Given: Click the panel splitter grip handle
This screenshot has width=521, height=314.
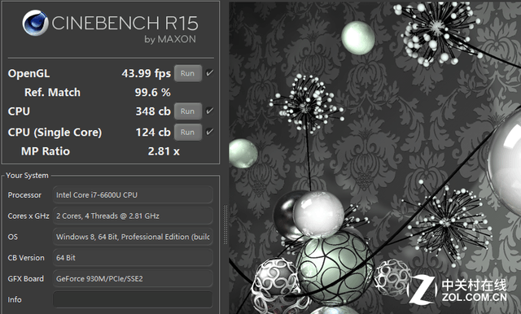Looking at the screenshot, I should 225,225.
